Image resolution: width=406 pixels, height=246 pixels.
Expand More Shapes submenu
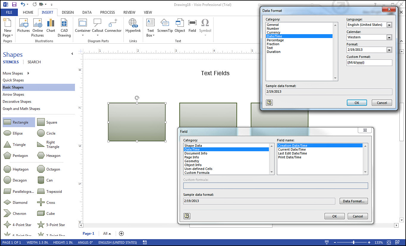[x=28, y=73]
